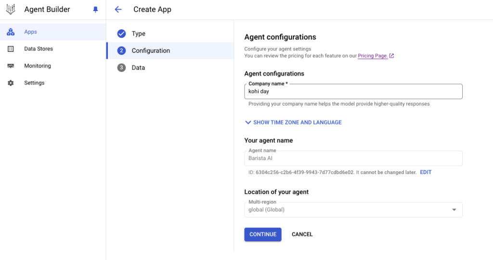Select the Type step
The width and height of the screenshot is (493, 260).
click(x=170, y=34)
